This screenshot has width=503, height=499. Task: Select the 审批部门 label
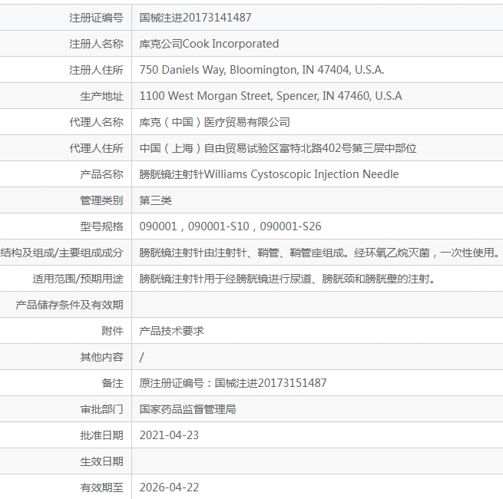tap(101, 409)
